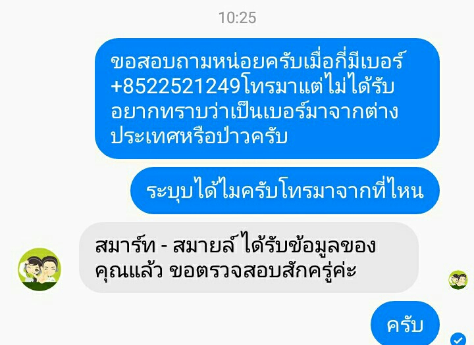
Task: Click the blue delivered checkmark icon
Action: (x=459, y=339)
